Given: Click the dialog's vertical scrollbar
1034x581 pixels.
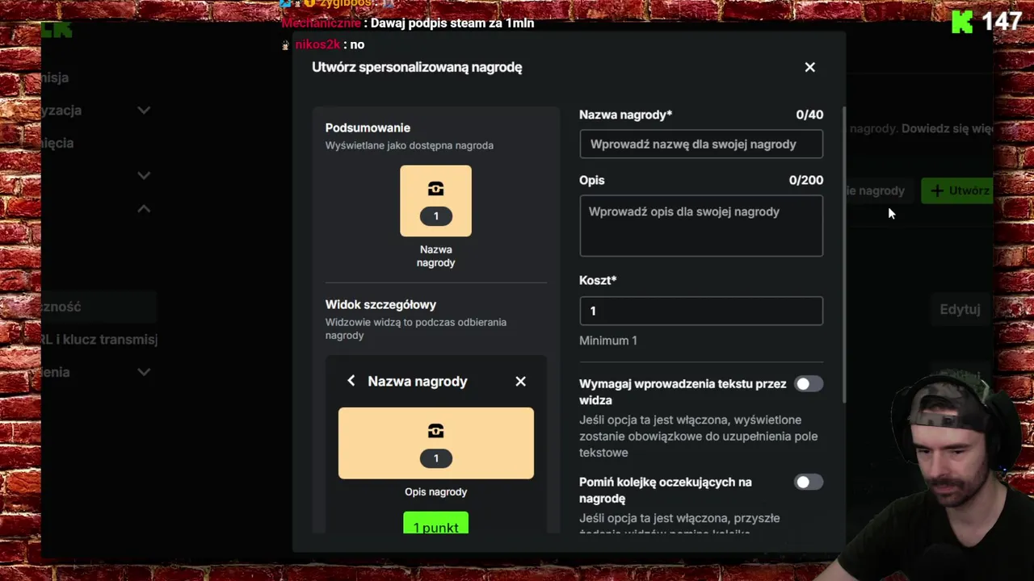Looking at the screenshot, I should [x=845, y=254].
